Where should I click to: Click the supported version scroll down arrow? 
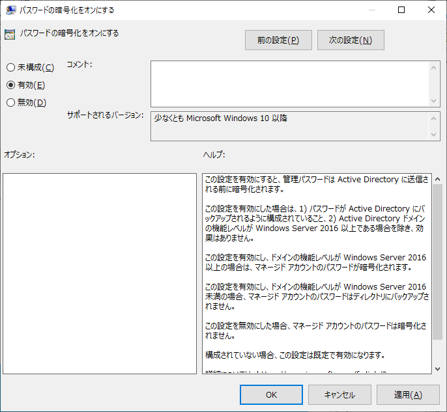click(435, 135)
